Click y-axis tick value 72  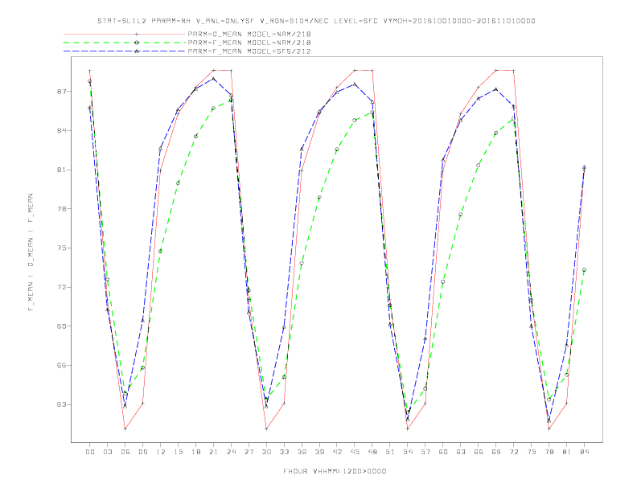pos(62,288)
